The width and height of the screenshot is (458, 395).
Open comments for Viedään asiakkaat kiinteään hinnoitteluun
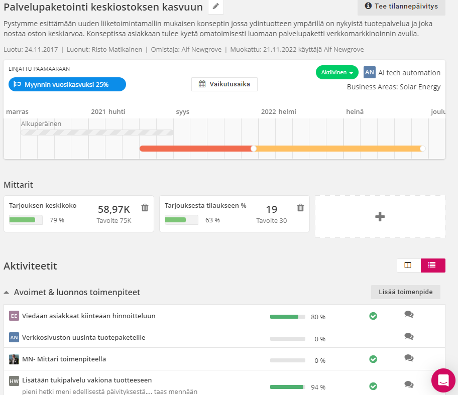(409, 315)
